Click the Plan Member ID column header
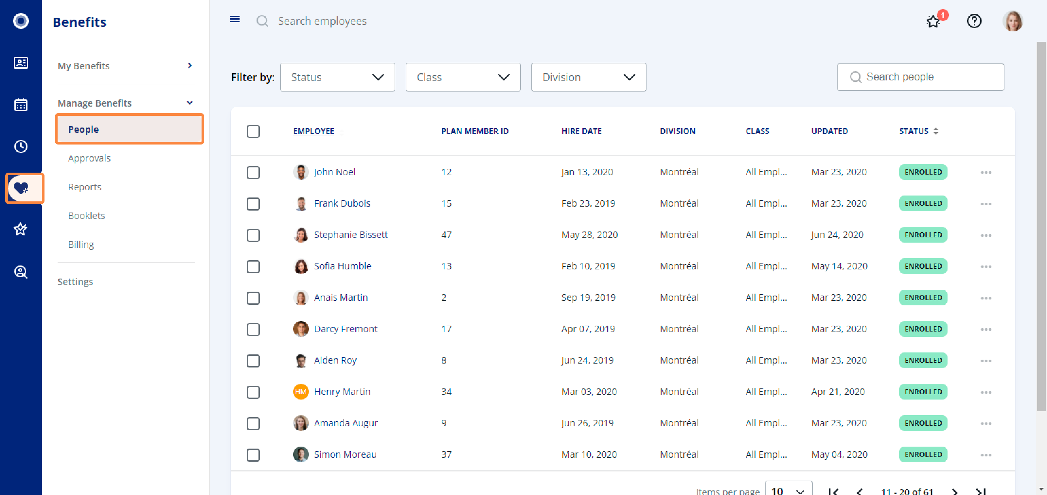Image resolution: width=1047 pixels, height=495 pixels. [x=475, y=131]
